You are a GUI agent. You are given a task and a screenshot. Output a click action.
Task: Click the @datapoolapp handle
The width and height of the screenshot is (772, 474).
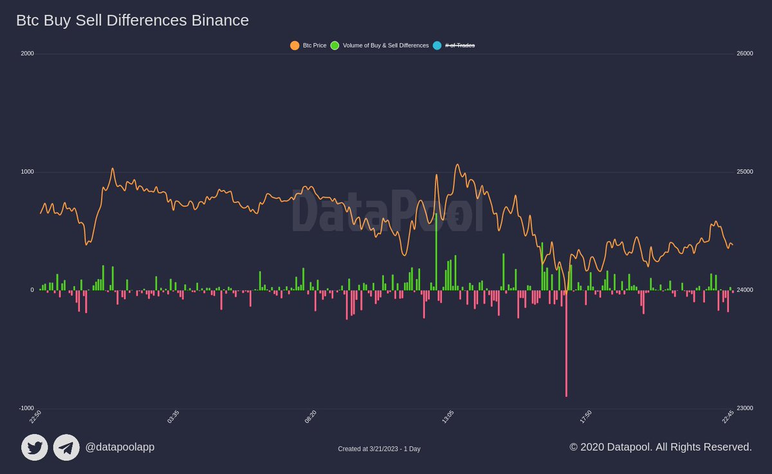(x=120, y=447)
